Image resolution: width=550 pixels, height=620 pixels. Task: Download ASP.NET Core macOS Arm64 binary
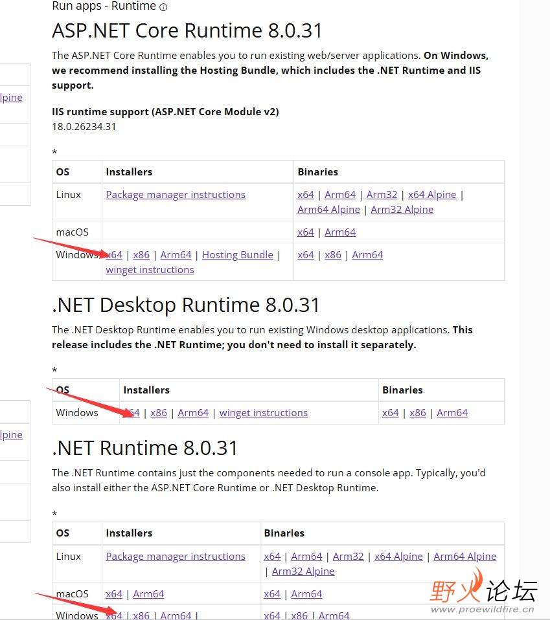(340, 232)
